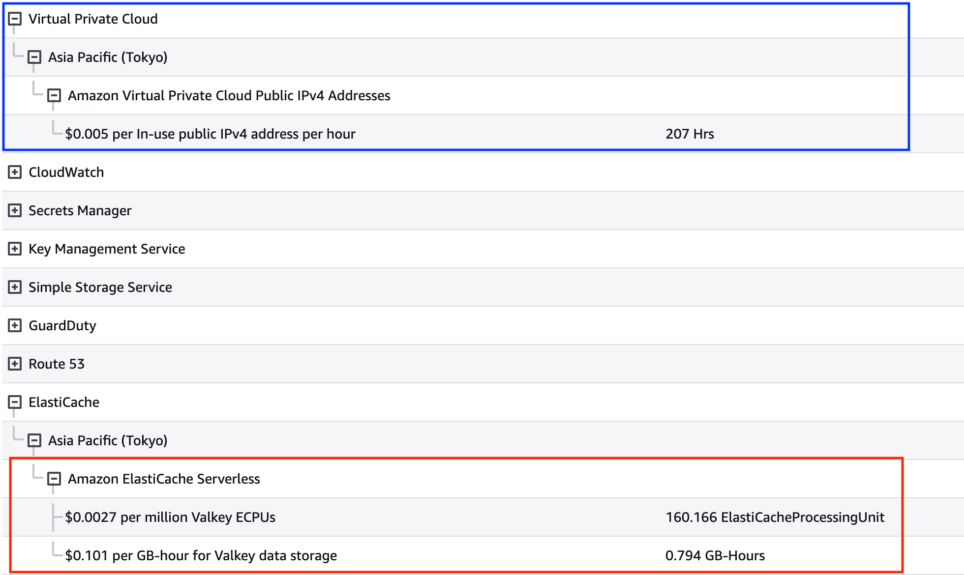Screen dimensions: 964x575
Task: Select the Valkey data storage pricing row
Action: (201, 556)
